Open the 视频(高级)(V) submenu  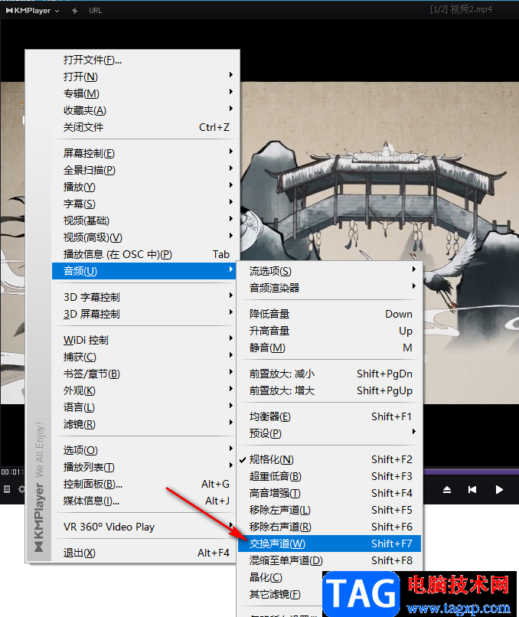[x=145, y=237]
